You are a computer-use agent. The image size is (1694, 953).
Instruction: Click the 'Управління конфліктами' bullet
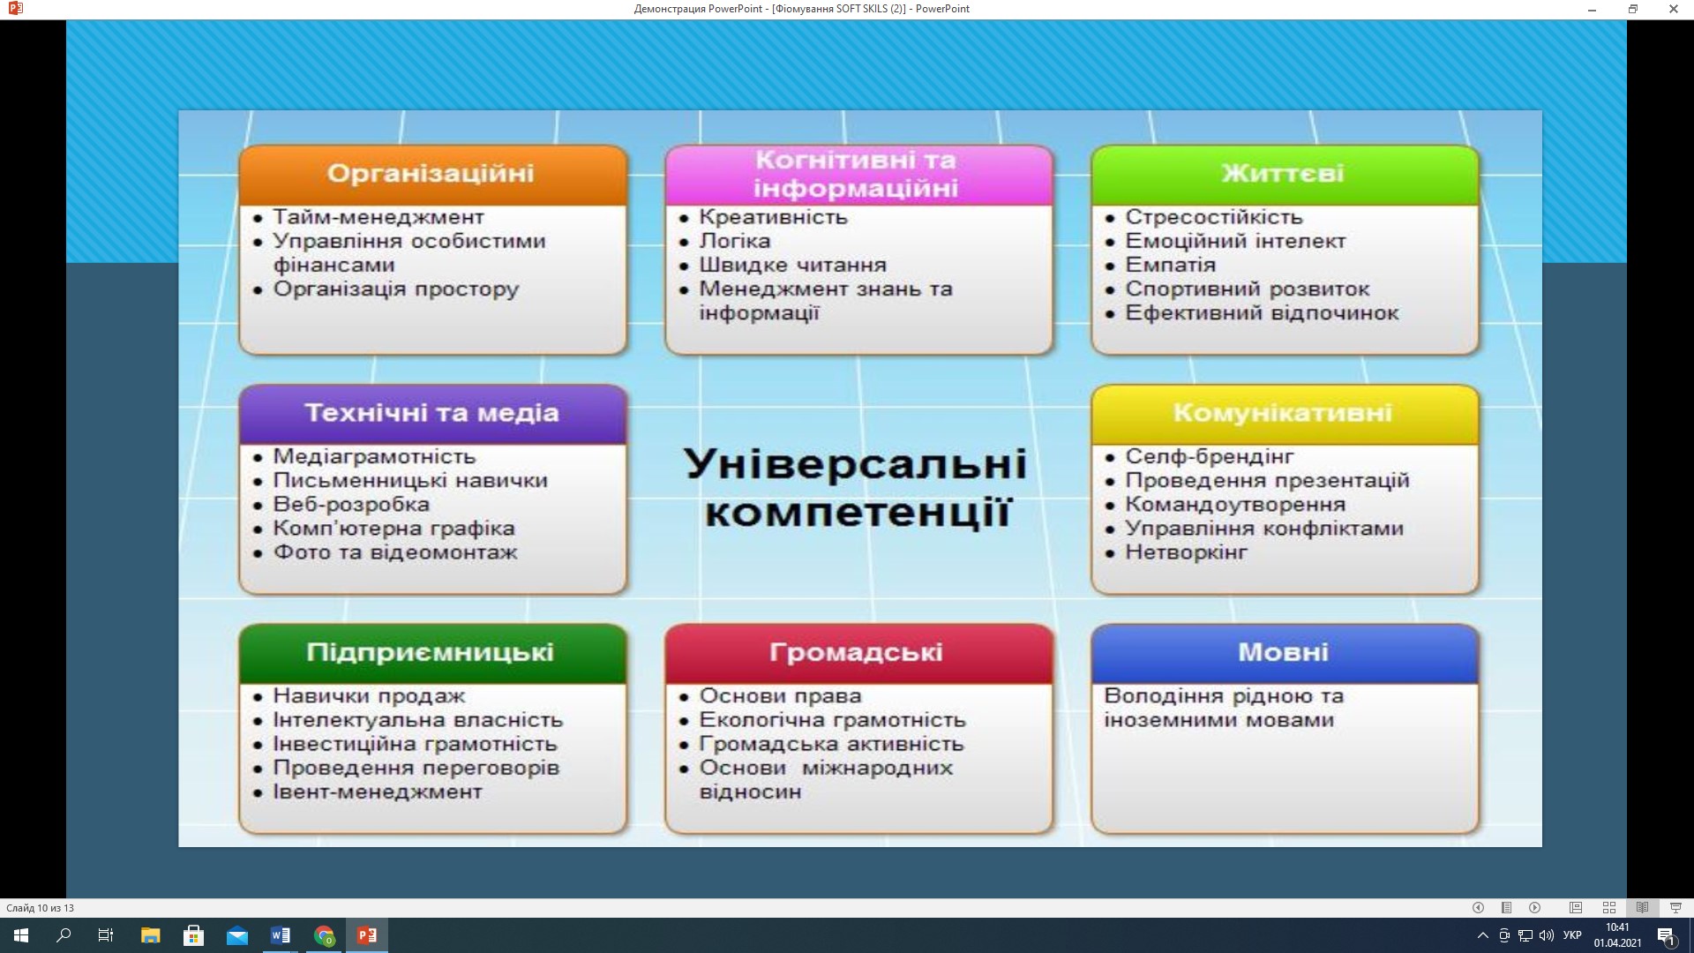click(x=1264, y=529)
